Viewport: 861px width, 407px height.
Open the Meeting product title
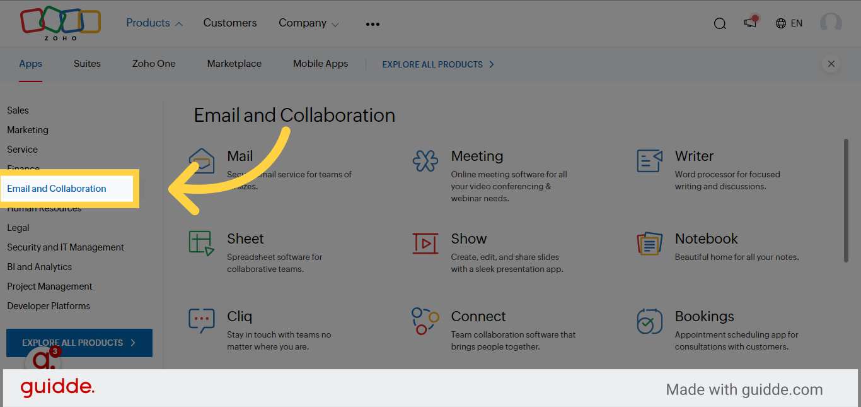[477, 156]
